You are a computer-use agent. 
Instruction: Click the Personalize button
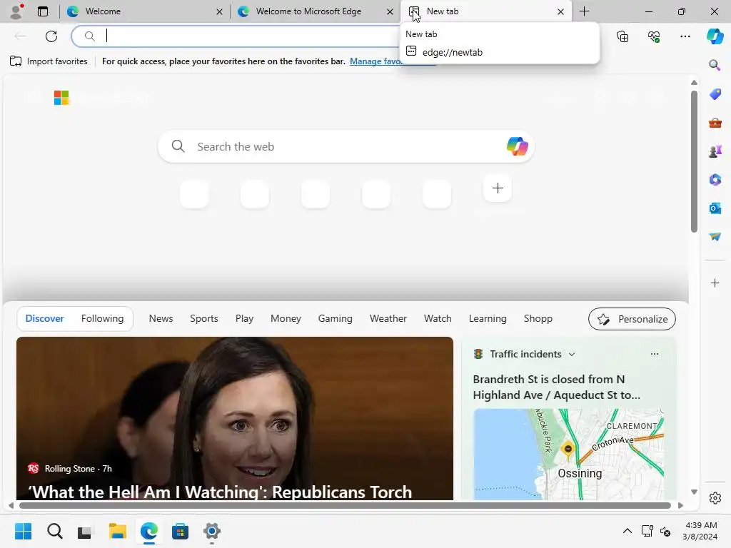(x=632, y=319)
